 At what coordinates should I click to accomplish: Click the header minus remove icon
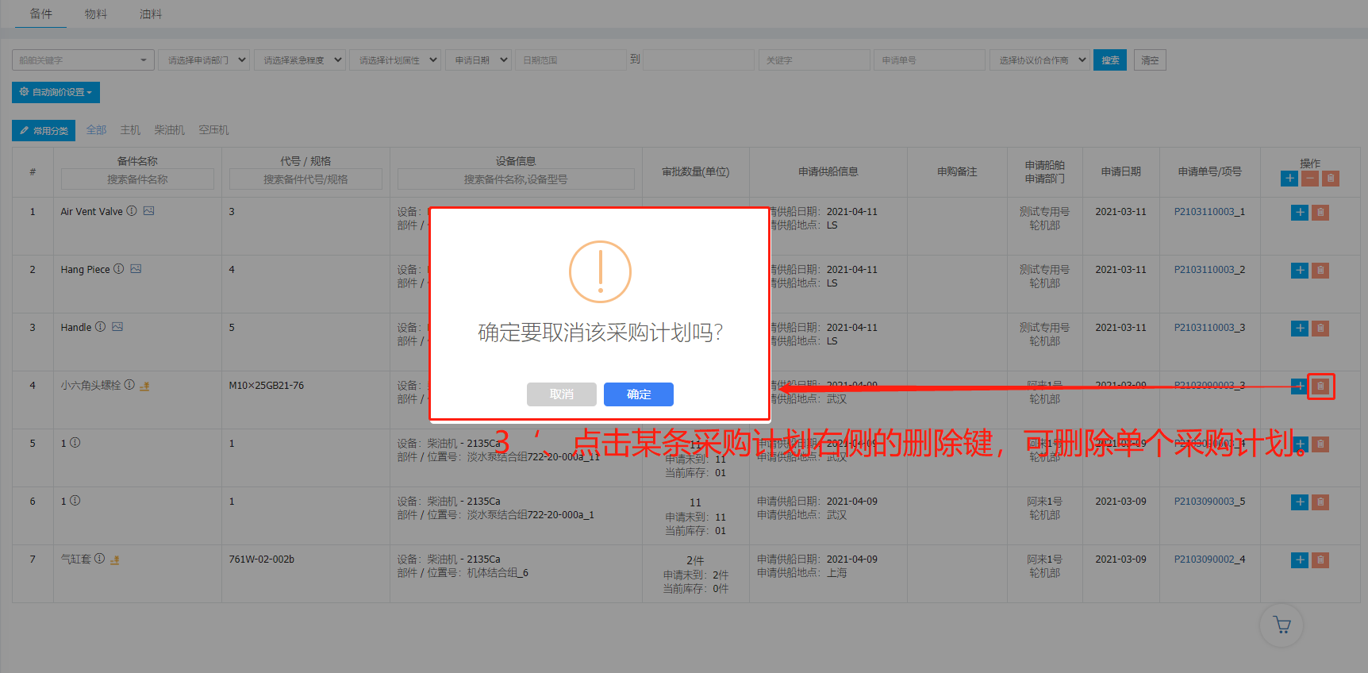(1310, 179)
